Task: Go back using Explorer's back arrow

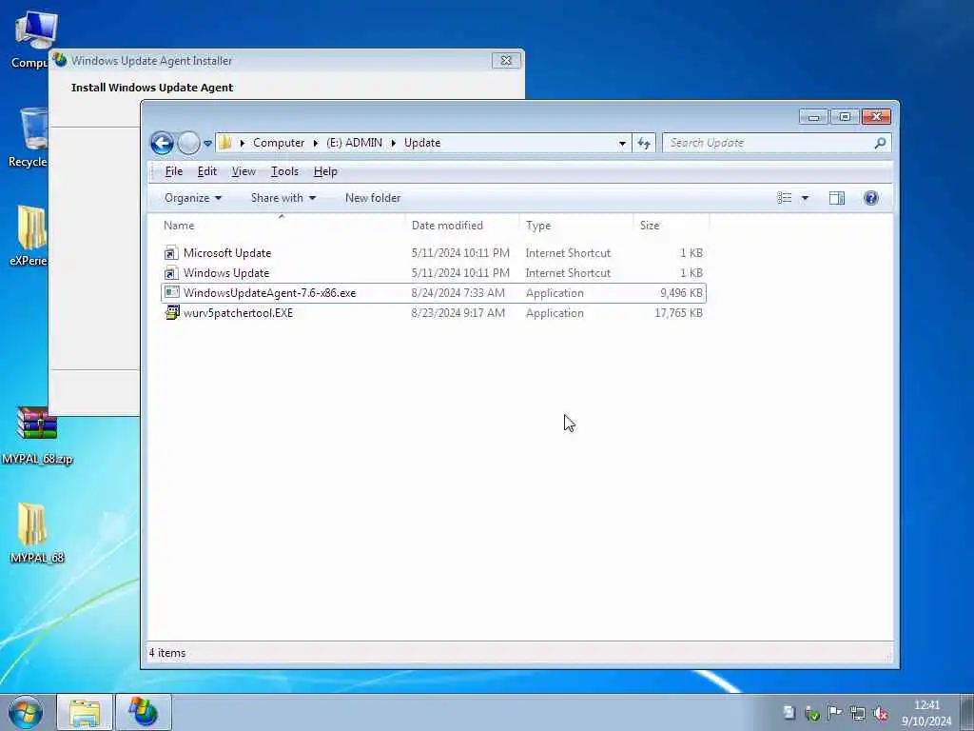Action: click(162, 143)
